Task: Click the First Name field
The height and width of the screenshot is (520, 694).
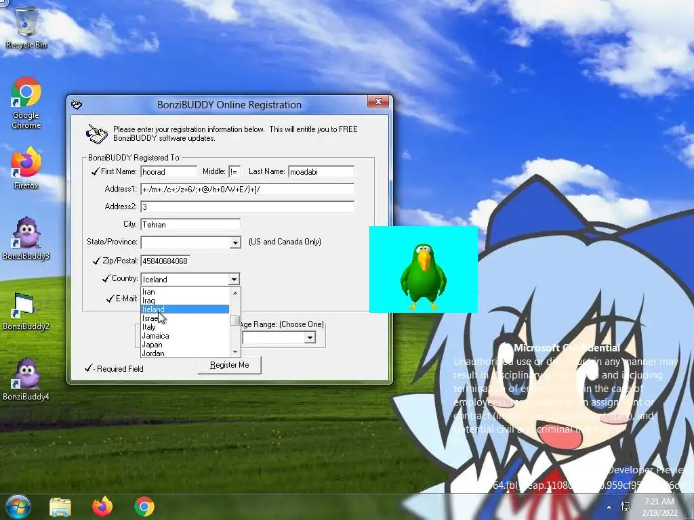Action: click(x=169, y=171)
